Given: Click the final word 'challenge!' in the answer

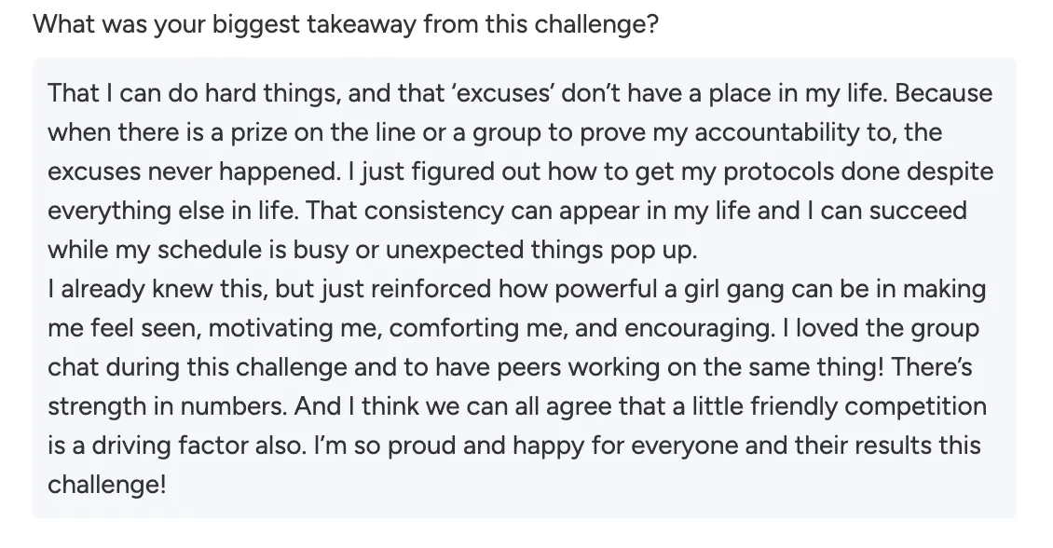Looking at the screenshot, I should click(x=106, y=485).
